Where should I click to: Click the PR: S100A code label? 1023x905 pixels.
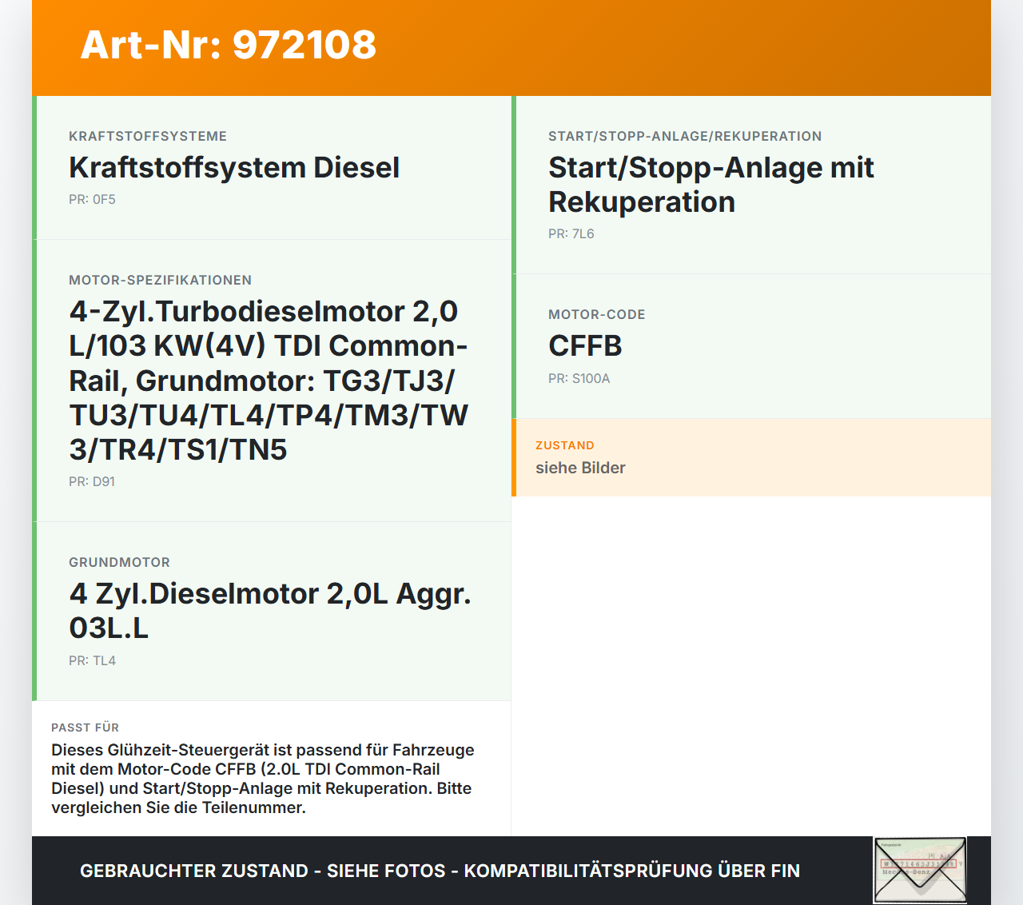pos(579,378)
